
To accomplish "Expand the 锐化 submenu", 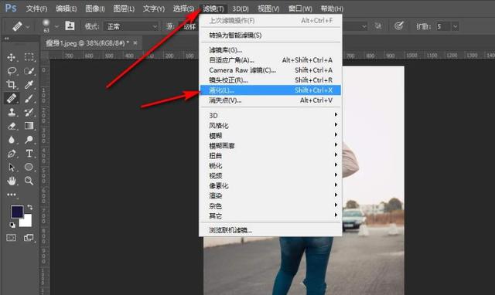I will pyautogui.click(x=270, y=165).
